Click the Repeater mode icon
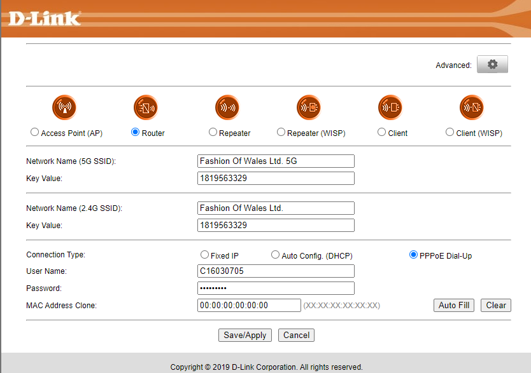The width and height of the screenshot is (531, 373). pos(227,107)
